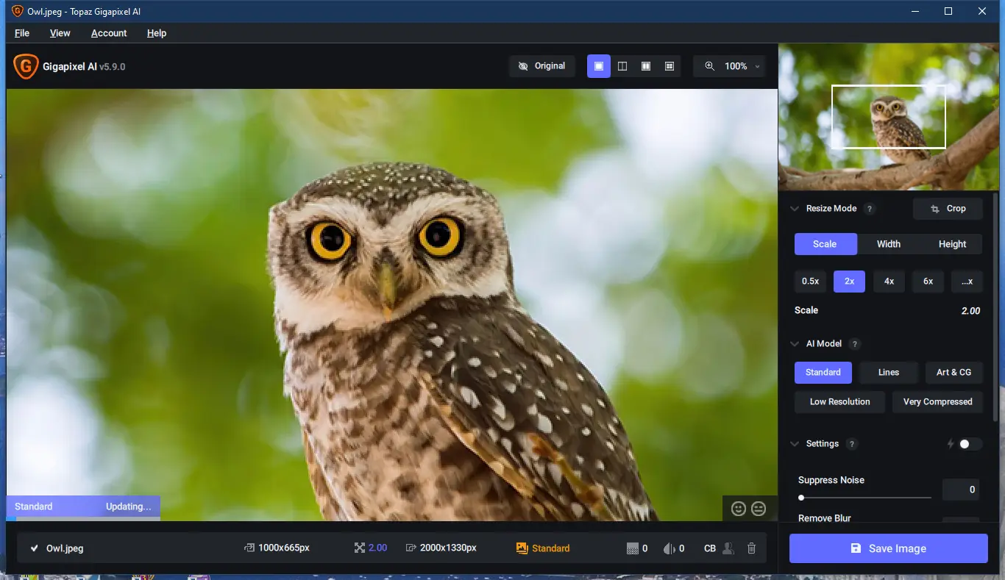Image resolution: width=1005 pixels, height=580 pixels.
Task: Click the Resize Mode help icon
Action: coord(870,209)
